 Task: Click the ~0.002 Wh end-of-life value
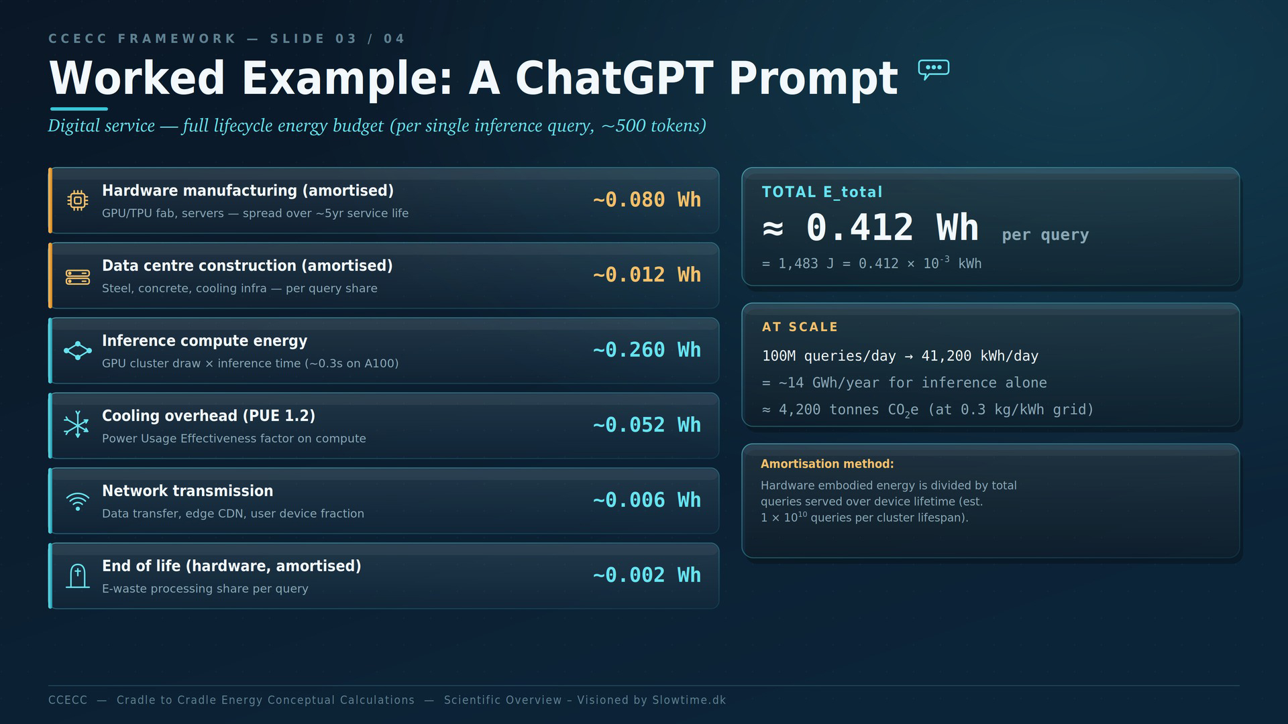tap(647, 575)
